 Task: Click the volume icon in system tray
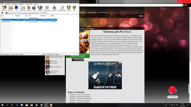click(174, 105)
